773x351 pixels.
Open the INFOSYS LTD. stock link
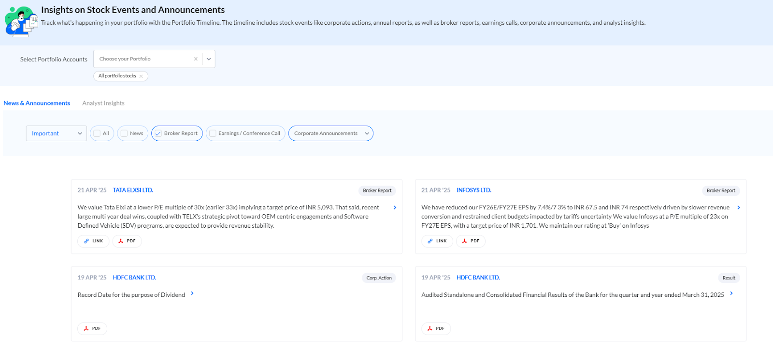coord(474,190)
